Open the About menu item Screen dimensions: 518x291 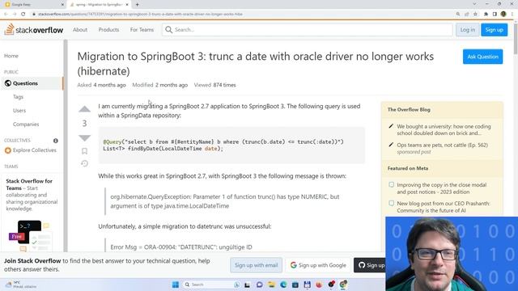pyautogui.click(x=80, y=30)
